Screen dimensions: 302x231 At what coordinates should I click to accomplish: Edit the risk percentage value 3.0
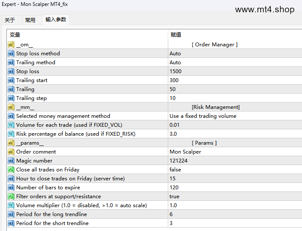(235, 134)
